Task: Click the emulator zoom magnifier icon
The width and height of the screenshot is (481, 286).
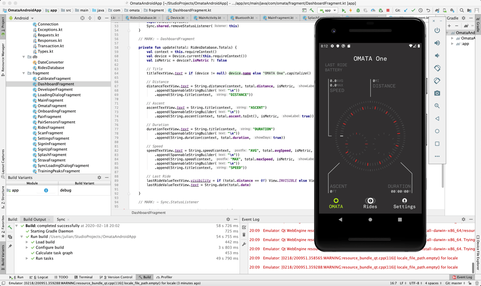Action: tap(437, 106)
